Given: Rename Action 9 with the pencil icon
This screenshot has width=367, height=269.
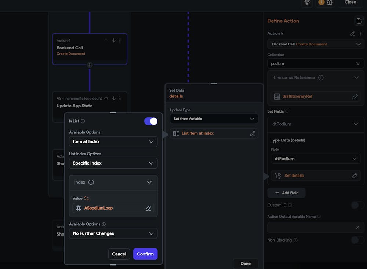Looking at the screenshot, I should click(353, 33).
